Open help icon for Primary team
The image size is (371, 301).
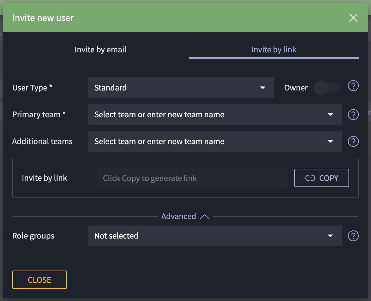[x=353, y=115]
